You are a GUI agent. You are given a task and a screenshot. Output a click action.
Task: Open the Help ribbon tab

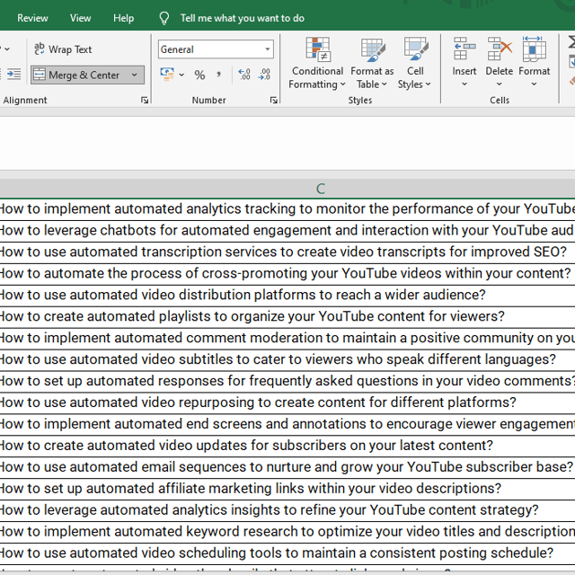[123, 18]
